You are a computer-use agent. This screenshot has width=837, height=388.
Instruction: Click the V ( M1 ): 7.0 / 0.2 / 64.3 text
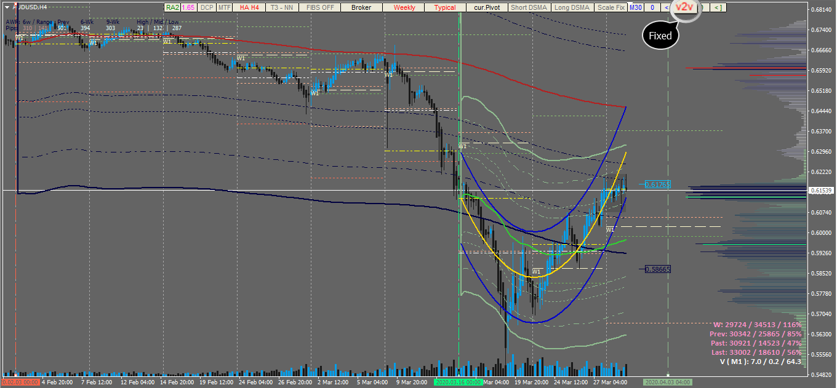[761, 362]
